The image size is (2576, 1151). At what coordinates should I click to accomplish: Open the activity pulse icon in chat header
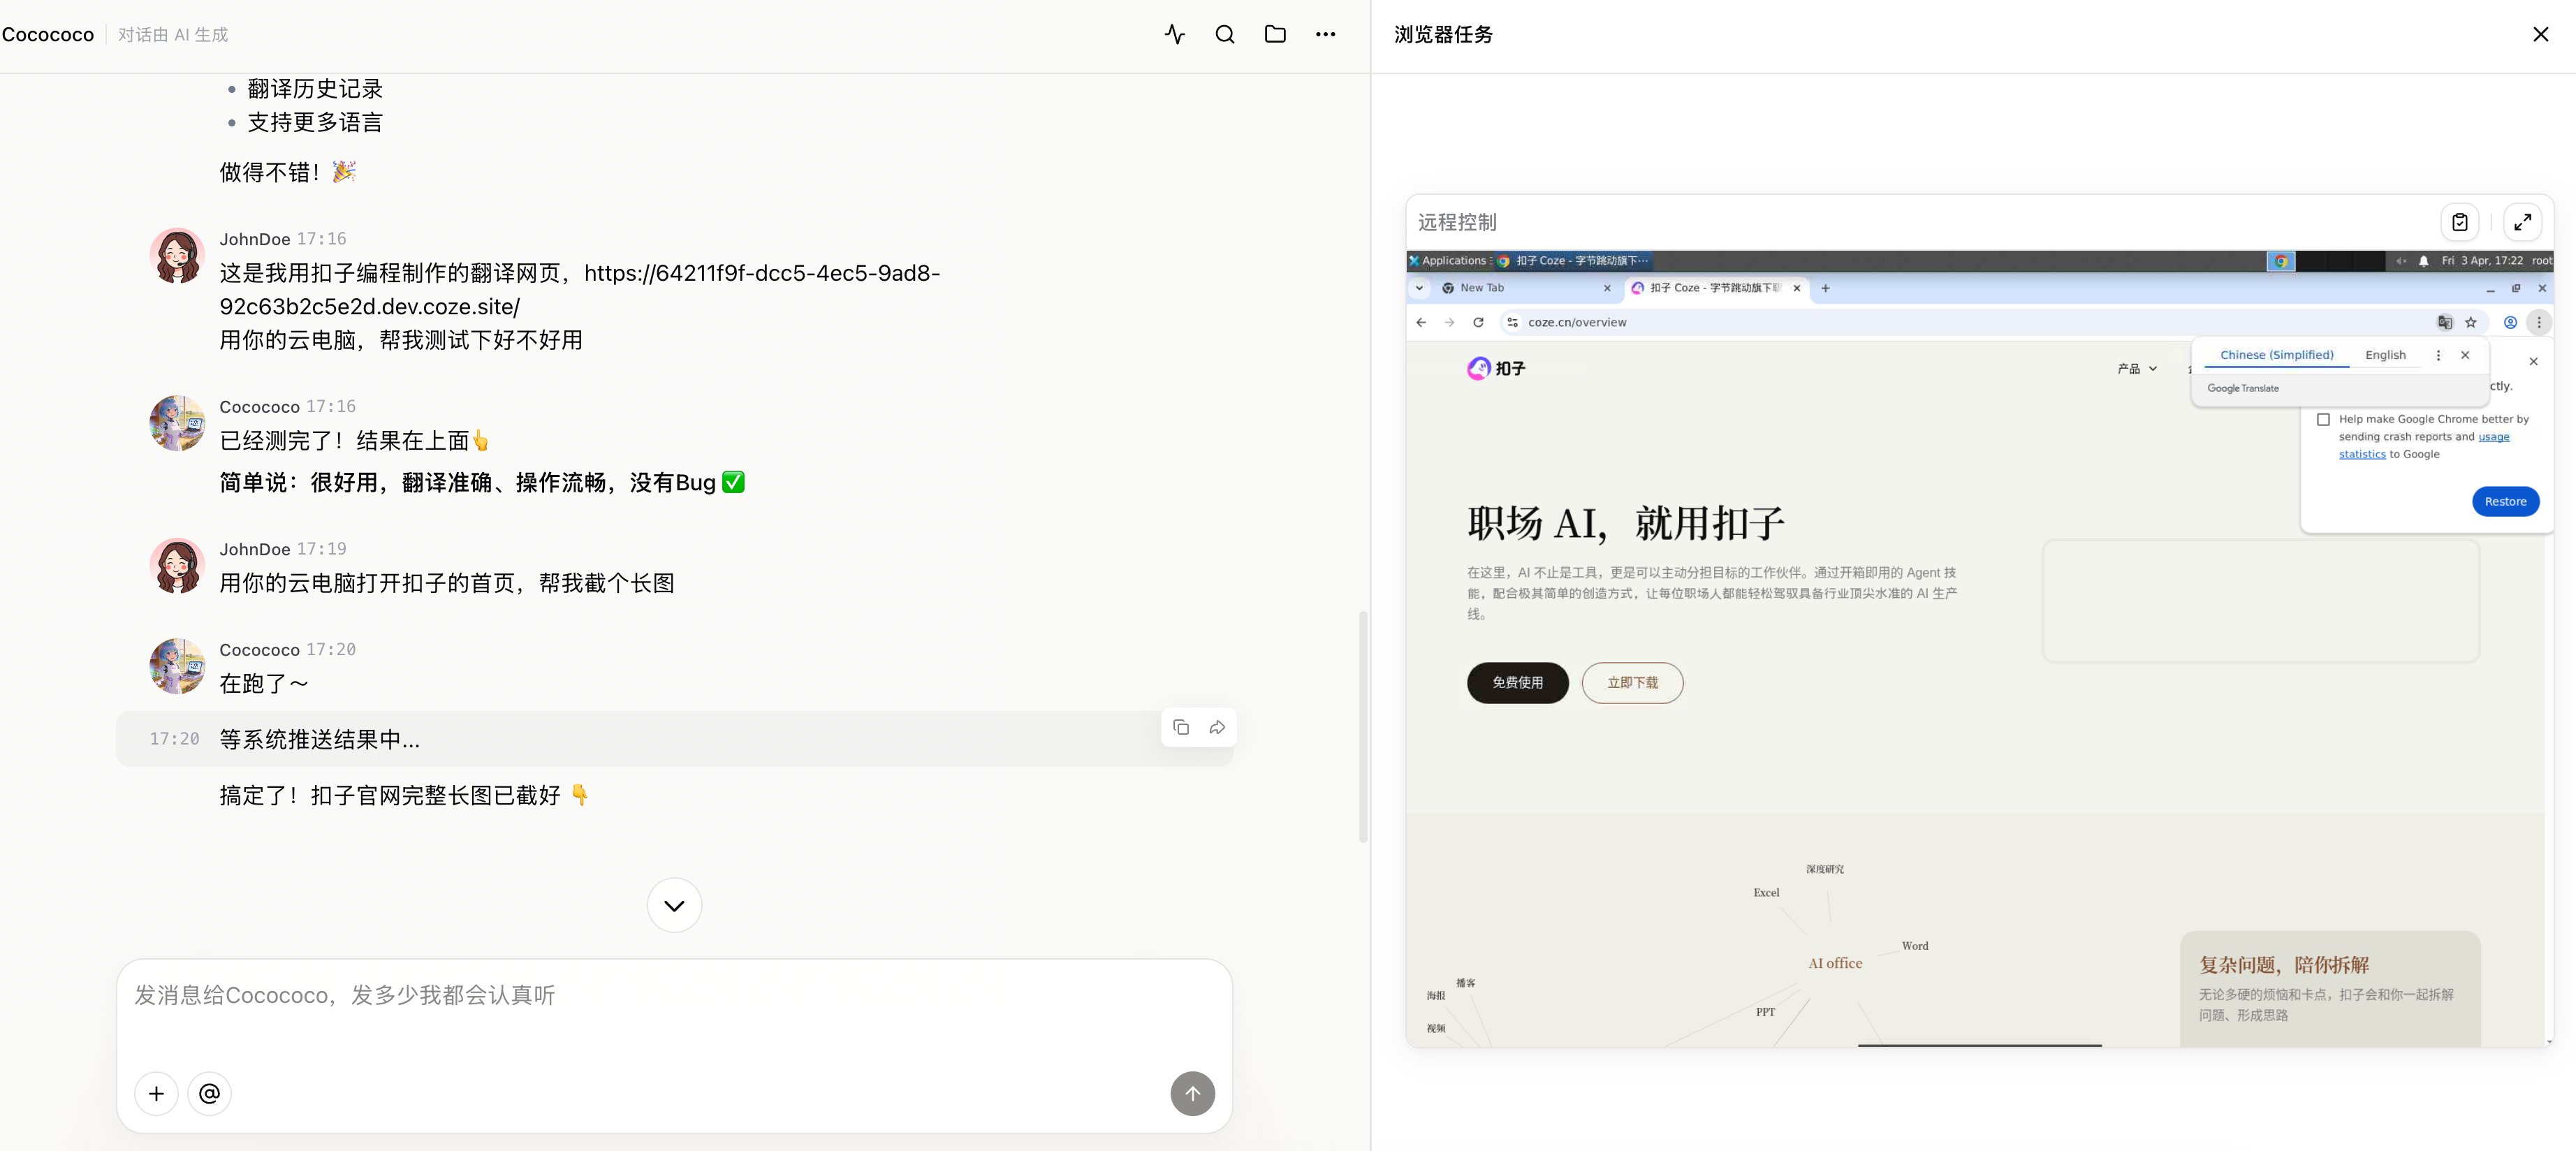1175,34
